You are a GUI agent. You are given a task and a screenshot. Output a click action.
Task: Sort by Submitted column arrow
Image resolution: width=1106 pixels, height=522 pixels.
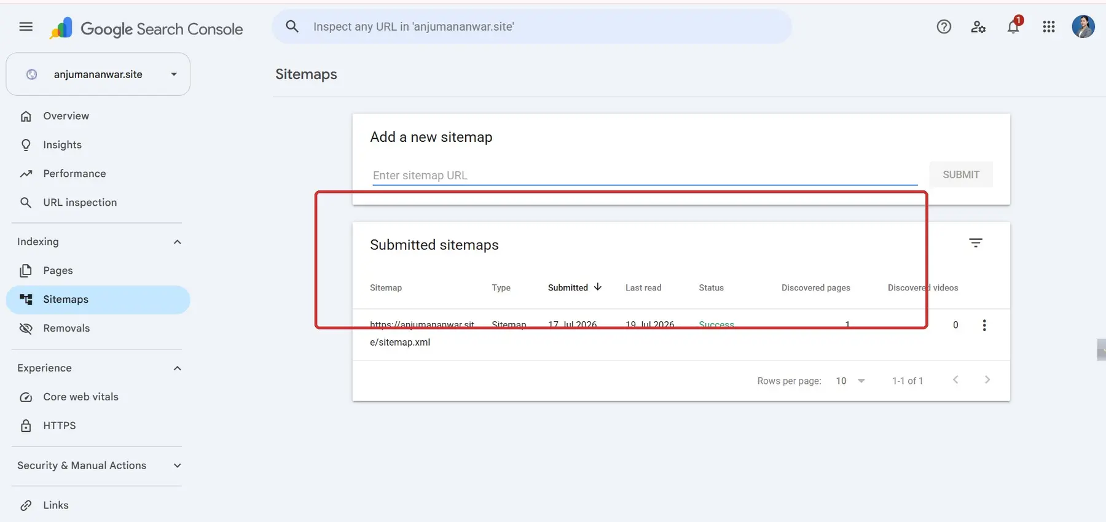pos(598,287)
